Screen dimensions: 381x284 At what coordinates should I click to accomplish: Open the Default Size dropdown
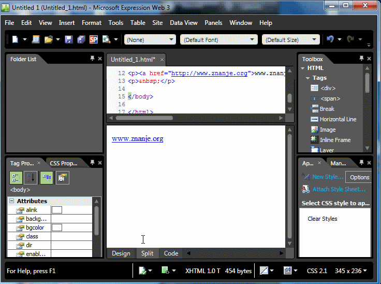point(290,40)
